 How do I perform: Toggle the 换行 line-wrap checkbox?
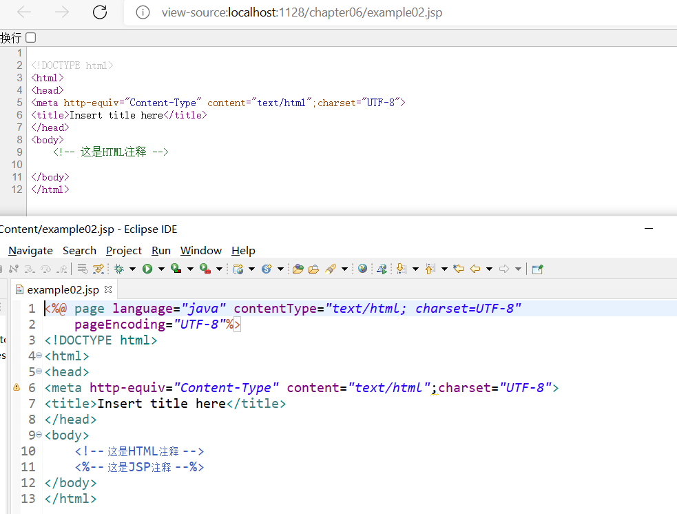point(31,38)
